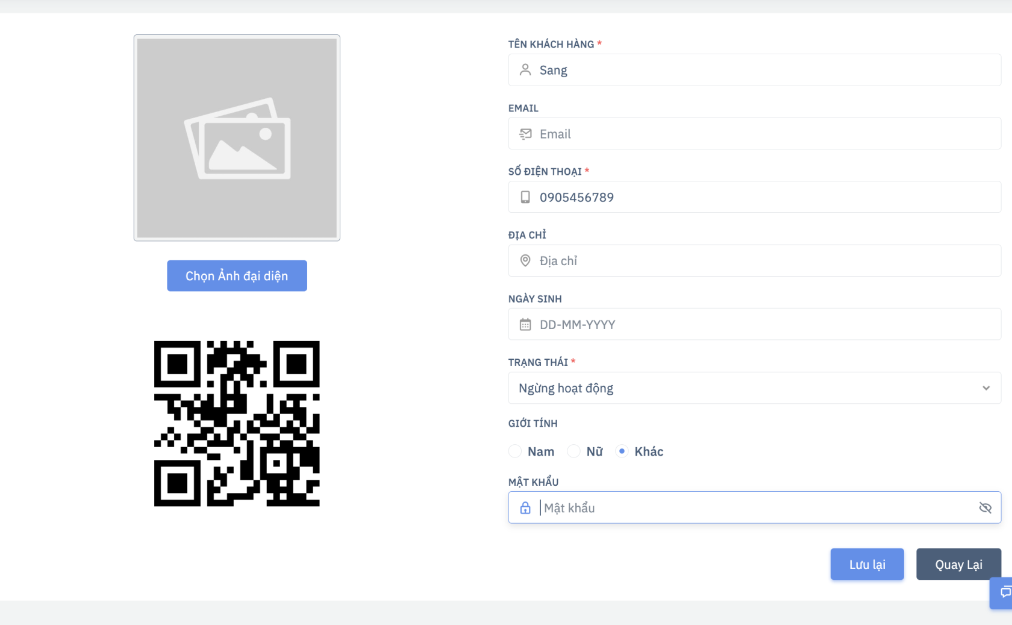
Task: Focus the Email input field
Action: (x=755, y=134)
